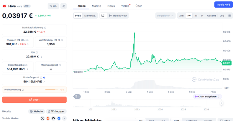Select the Gesamt time range
Screen dimensions: 236x121
(212, 16)
